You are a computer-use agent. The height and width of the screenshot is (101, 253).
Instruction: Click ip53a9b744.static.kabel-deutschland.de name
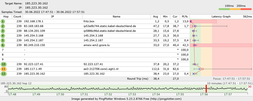pyautogui.click(x=110, y=26)
